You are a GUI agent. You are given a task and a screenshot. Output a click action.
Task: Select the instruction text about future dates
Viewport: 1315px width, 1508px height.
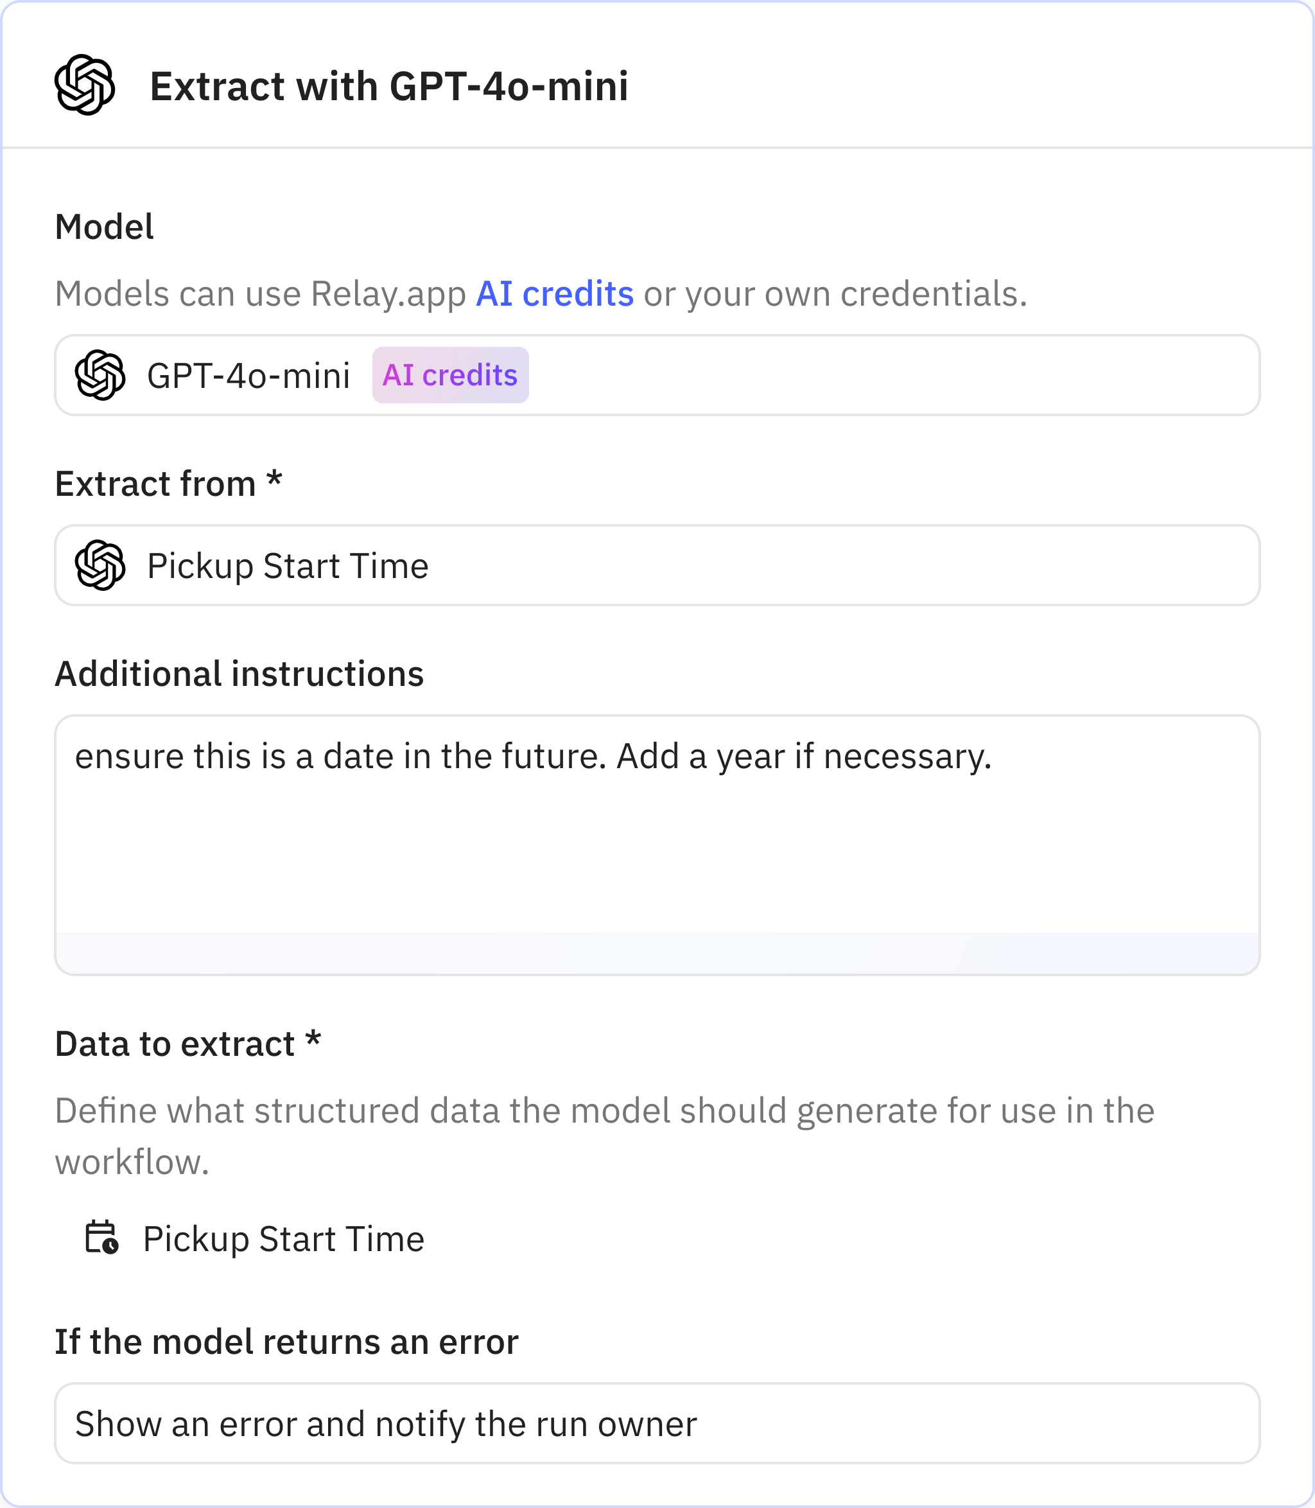pyautogui.click(x=535, y=755)
